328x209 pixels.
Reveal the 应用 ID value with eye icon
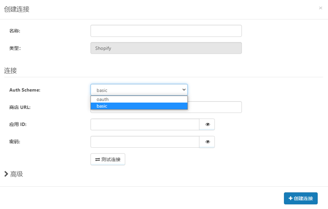click(207, 124)
